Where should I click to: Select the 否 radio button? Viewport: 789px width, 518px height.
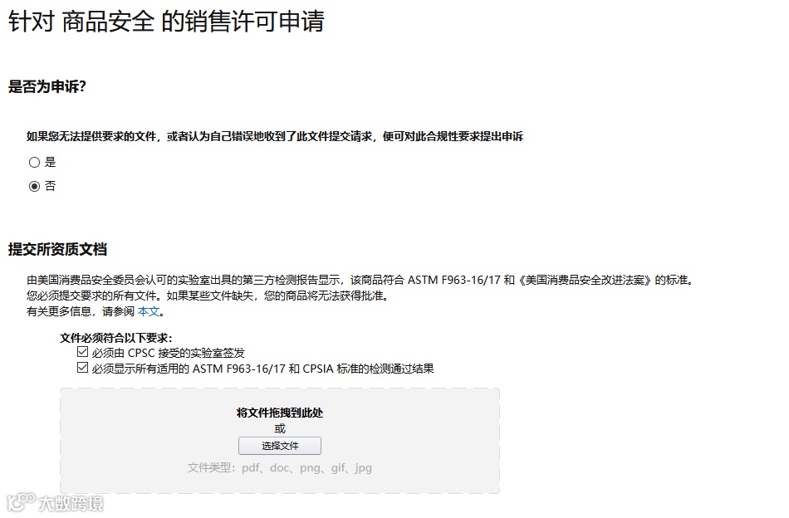[34, 186]
